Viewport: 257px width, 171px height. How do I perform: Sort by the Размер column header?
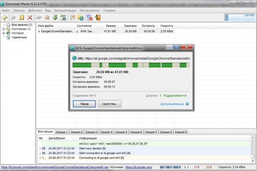(107, 26)
